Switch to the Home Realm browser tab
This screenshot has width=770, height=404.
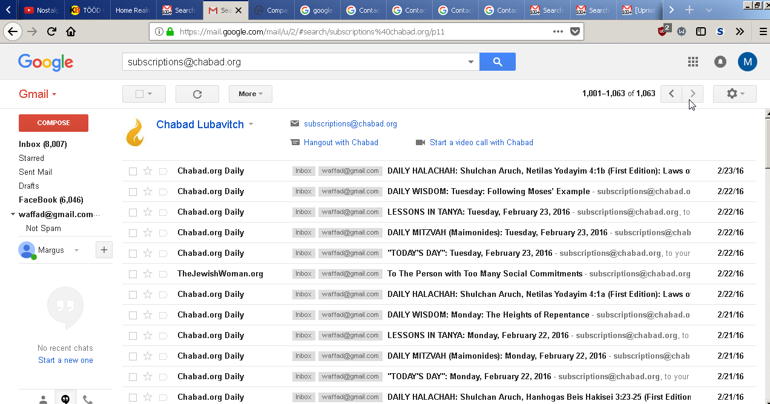tap(133, 10)
